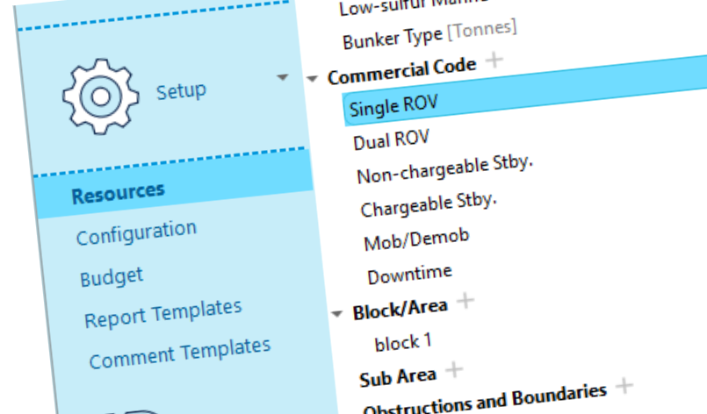Go to Budget in the sidebar
This screenshot has height=414, width=707.
(x=112, y=276)
